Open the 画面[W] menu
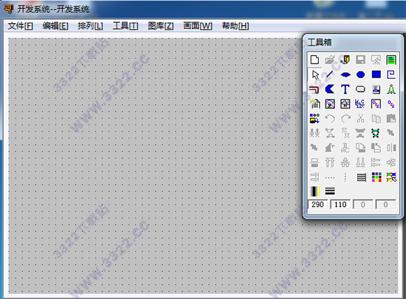Viewport: 406px width, 299px height. 198,26
